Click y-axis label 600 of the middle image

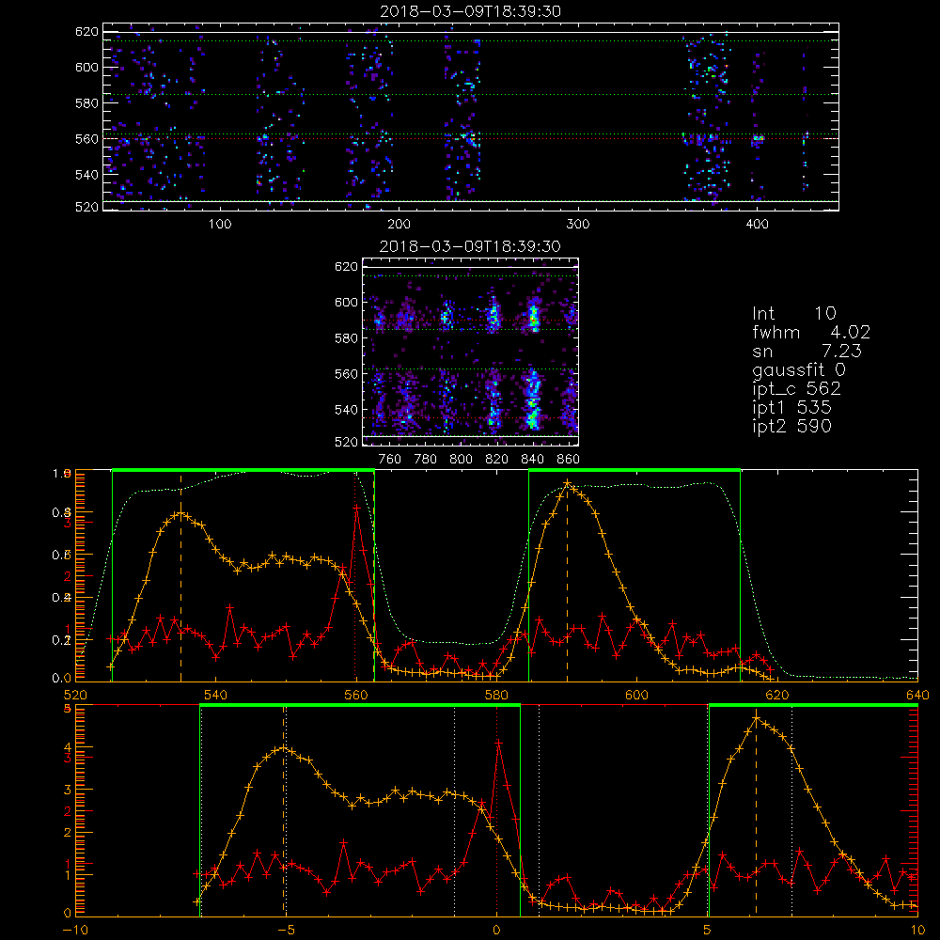(x=346, y=302)
